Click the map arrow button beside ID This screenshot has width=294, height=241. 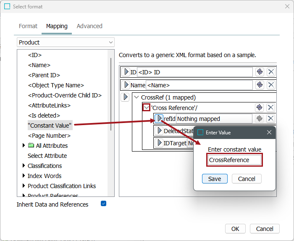point(125,72)
